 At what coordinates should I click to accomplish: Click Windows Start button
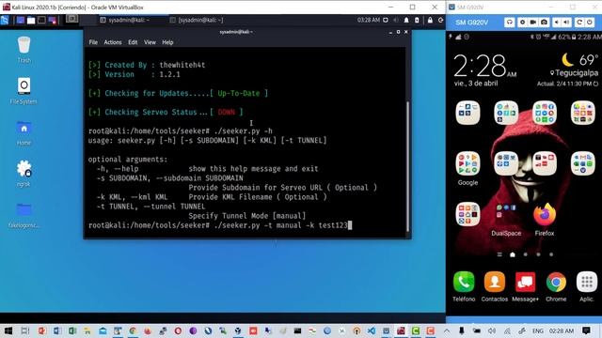pos(8,330)
